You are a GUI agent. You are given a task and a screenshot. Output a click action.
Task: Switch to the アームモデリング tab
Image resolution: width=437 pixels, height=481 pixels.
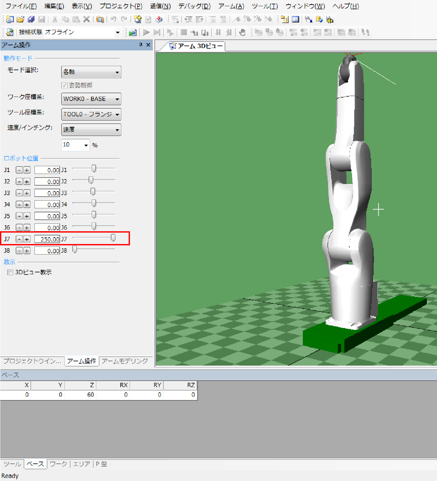(125, 361)
